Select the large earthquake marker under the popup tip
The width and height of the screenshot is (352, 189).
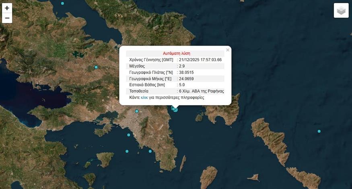(176, 109)
